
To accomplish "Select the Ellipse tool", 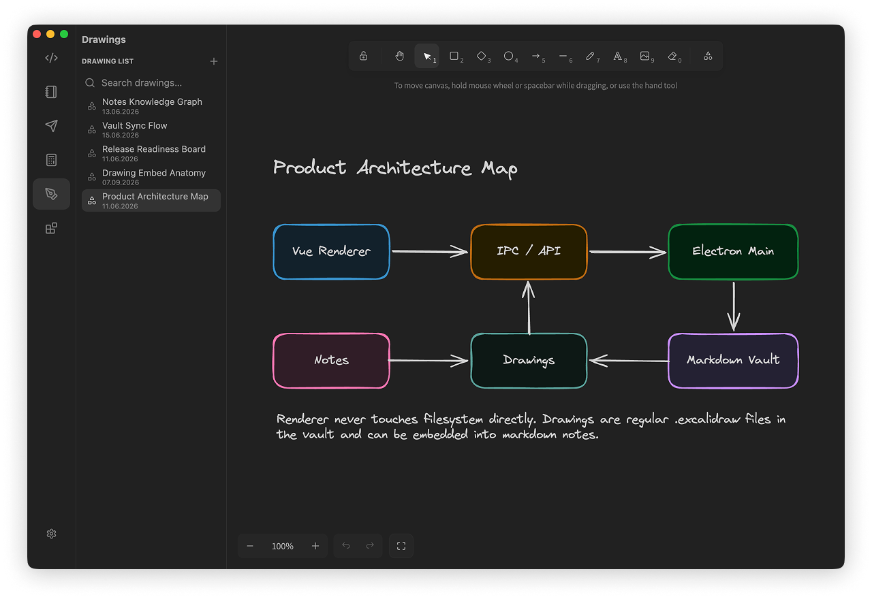I will point(509,56).
